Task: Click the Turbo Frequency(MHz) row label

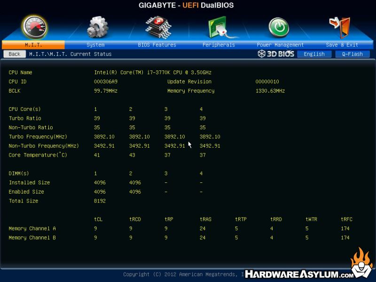Action: click(x=38, y=137)
